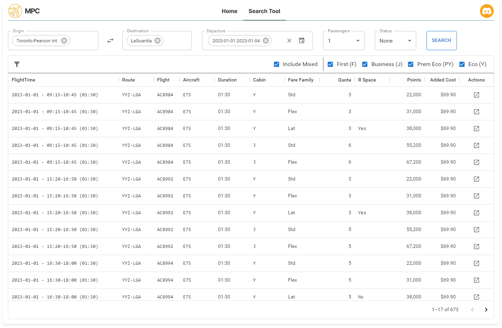Open booking link for AC8994 Y Std row

[x=476, y=263]
